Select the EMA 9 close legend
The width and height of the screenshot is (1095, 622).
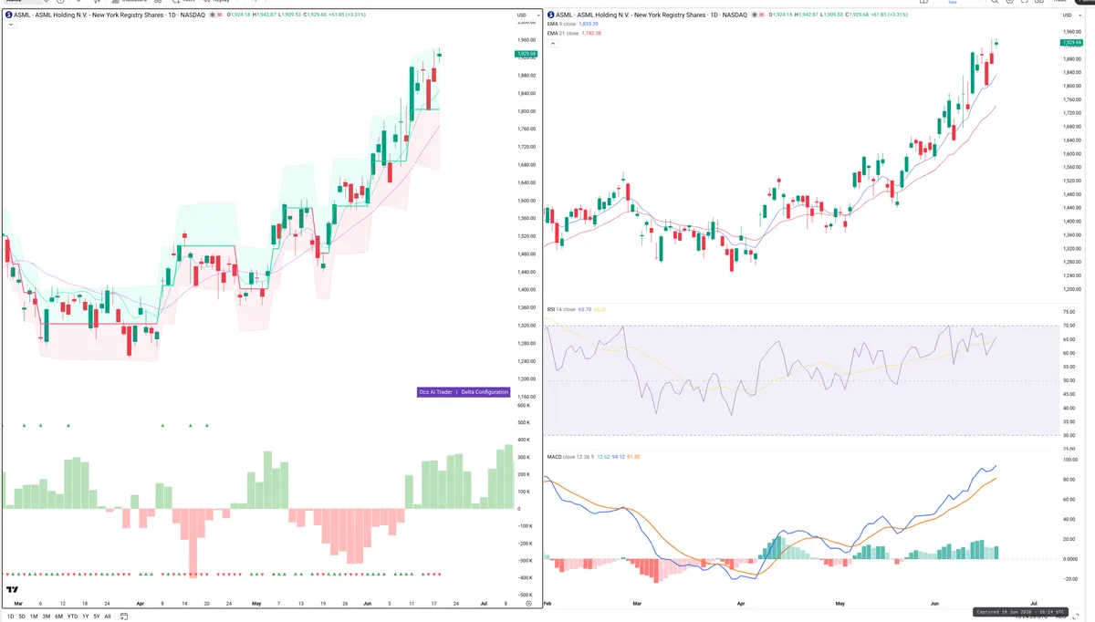click(x=561, y=25)
